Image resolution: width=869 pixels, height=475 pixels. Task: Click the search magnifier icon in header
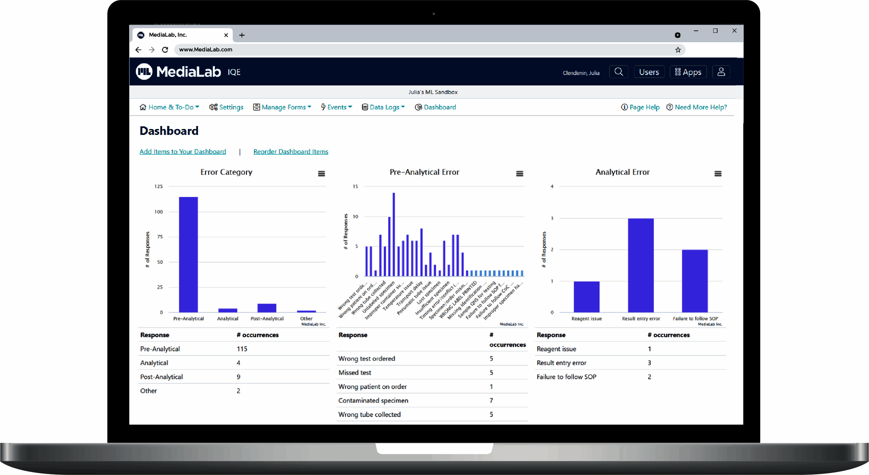(618, 72)
